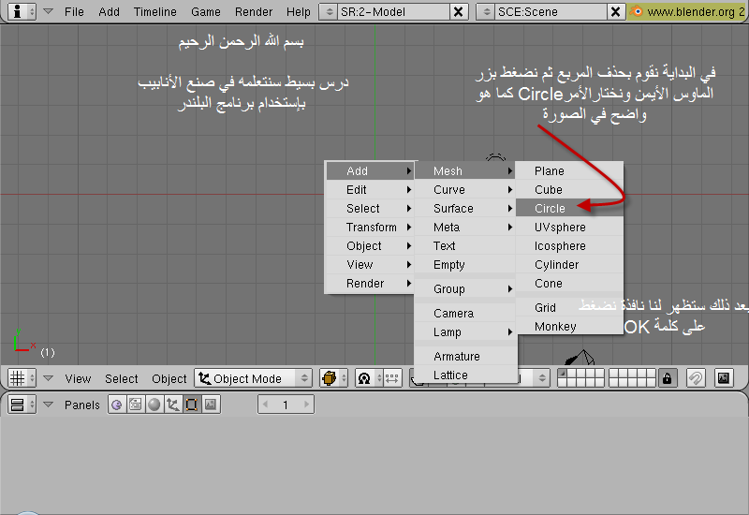This screenshot has height=515, width=749.
Task: Choose Circle from the Mesh submenu
Action: [x=569, y=208]
